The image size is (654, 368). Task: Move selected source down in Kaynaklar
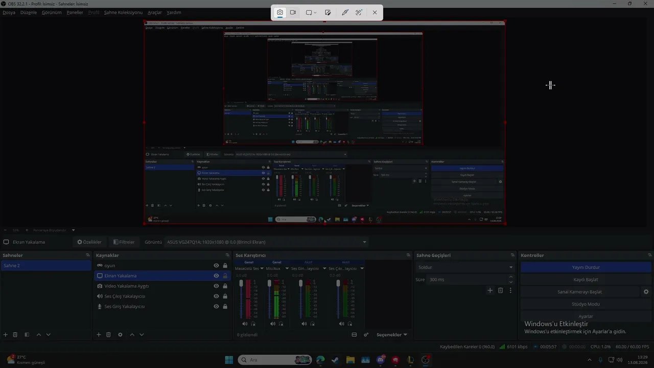click(142, 335)
